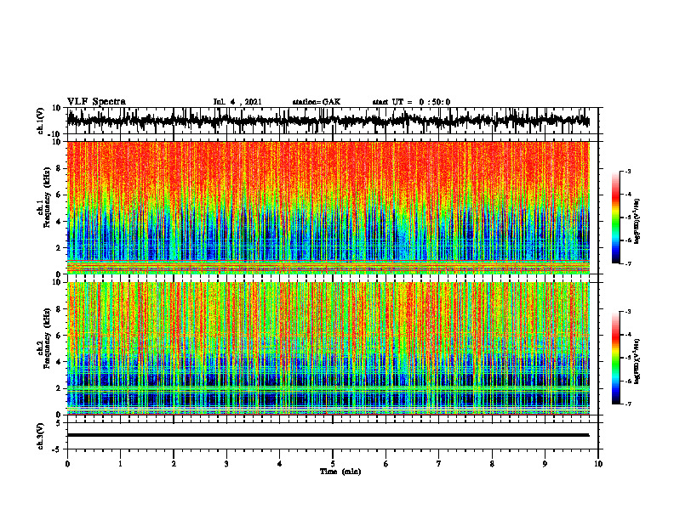Click the time axis tick label 9
This screenshot has width=674, height=520.
click(545, 464)
